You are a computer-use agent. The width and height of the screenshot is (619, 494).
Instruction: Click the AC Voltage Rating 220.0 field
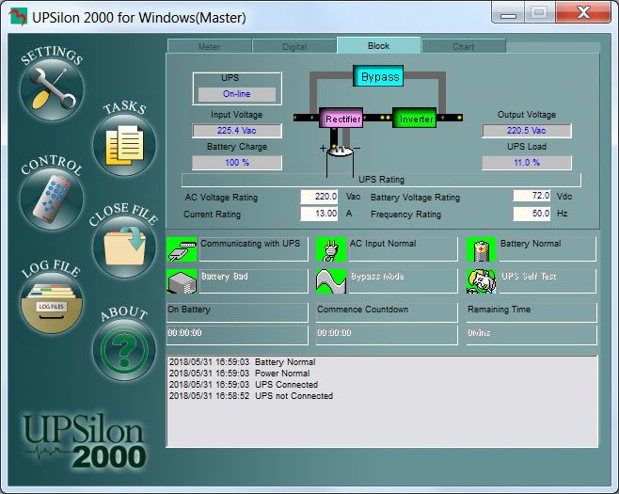[x=319, y=197]
